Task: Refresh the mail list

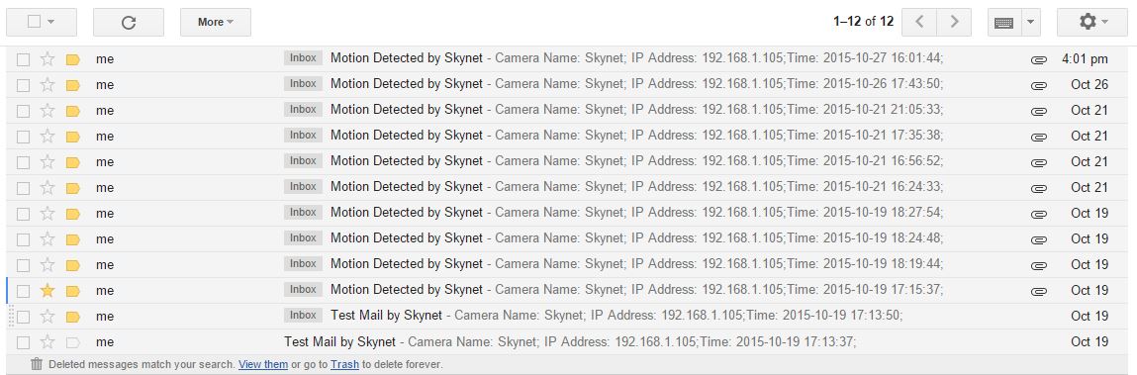Action: (x=129, y=23)
